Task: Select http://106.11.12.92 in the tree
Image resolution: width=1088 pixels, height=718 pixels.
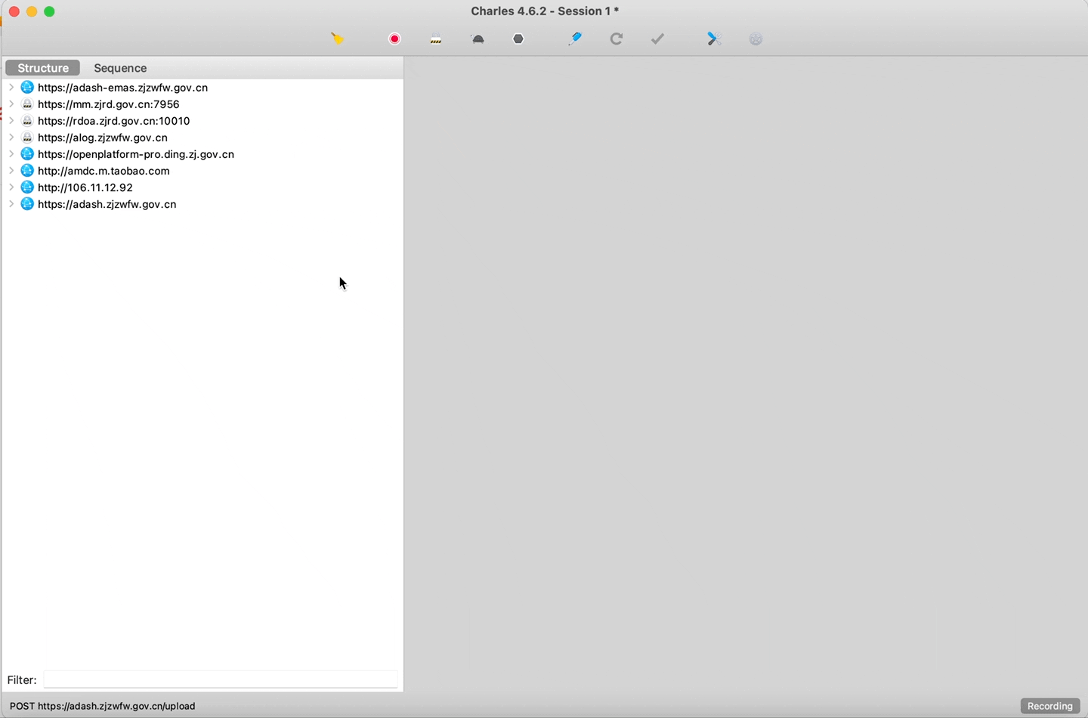Action: tap(85, 187)
